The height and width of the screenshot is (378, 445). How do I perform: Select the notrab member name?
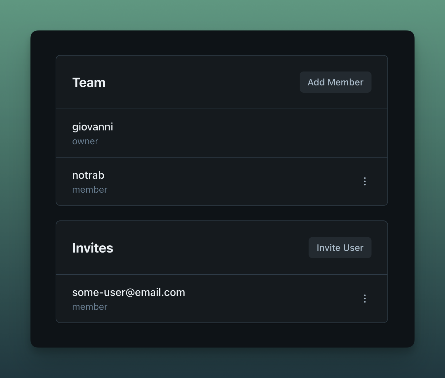(88, 175)
